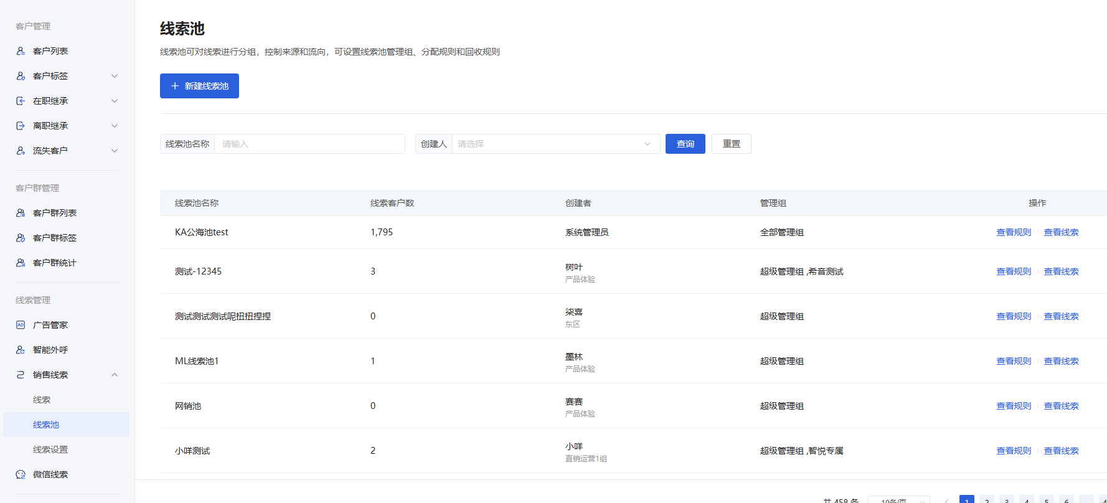
Task: Select the KA公海池test name cell
Action: [x=202, y=232]
